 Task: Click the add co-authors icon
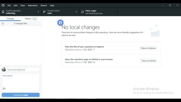click(x=4, y=89)
